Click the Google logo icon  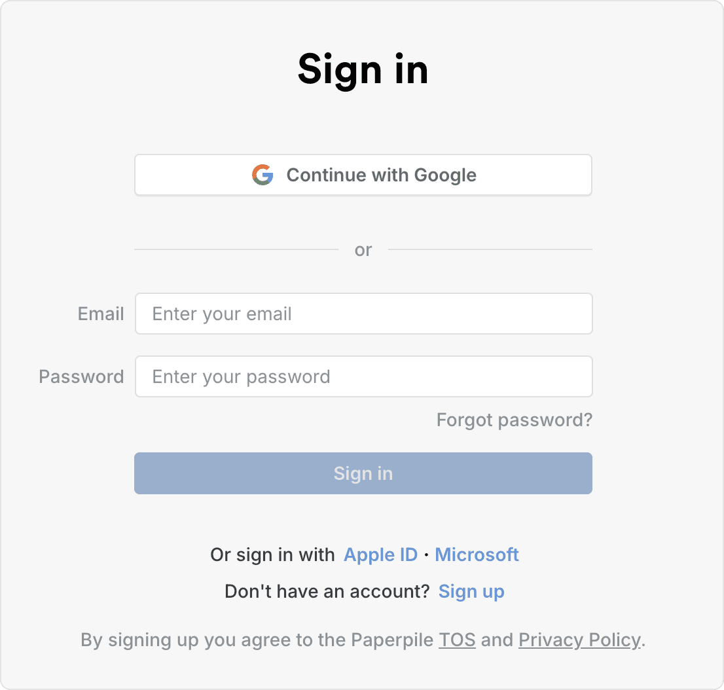(262, 175)
